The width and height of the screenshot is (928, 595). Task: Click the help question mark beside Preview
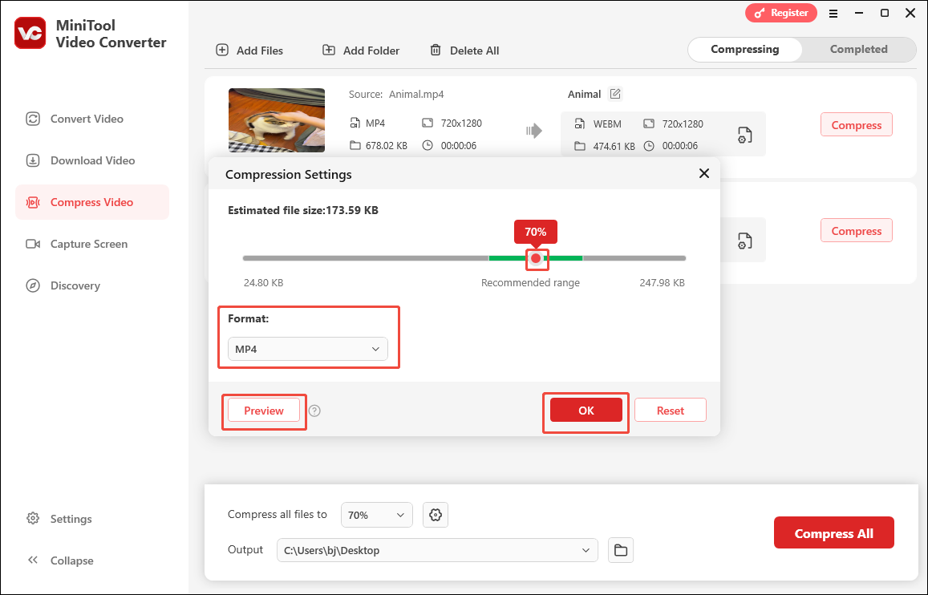315,411
